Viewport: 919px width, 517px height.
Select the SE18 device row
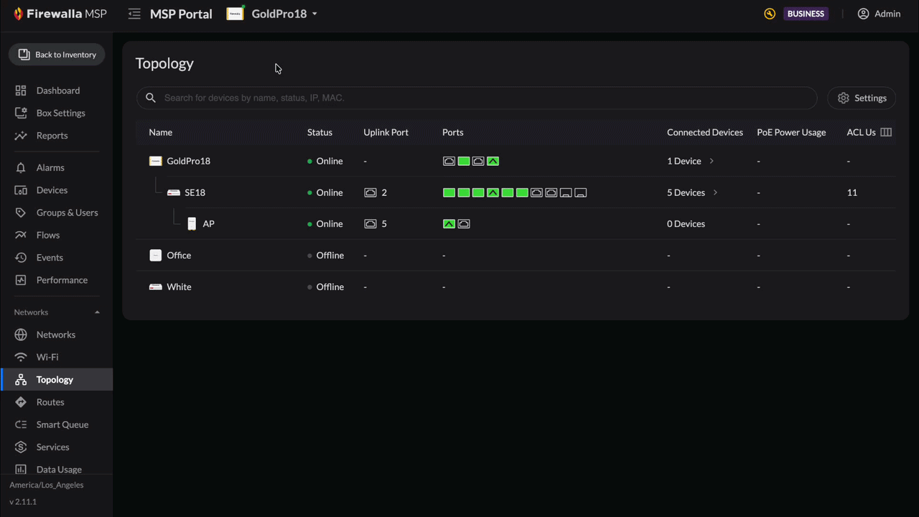516,192
